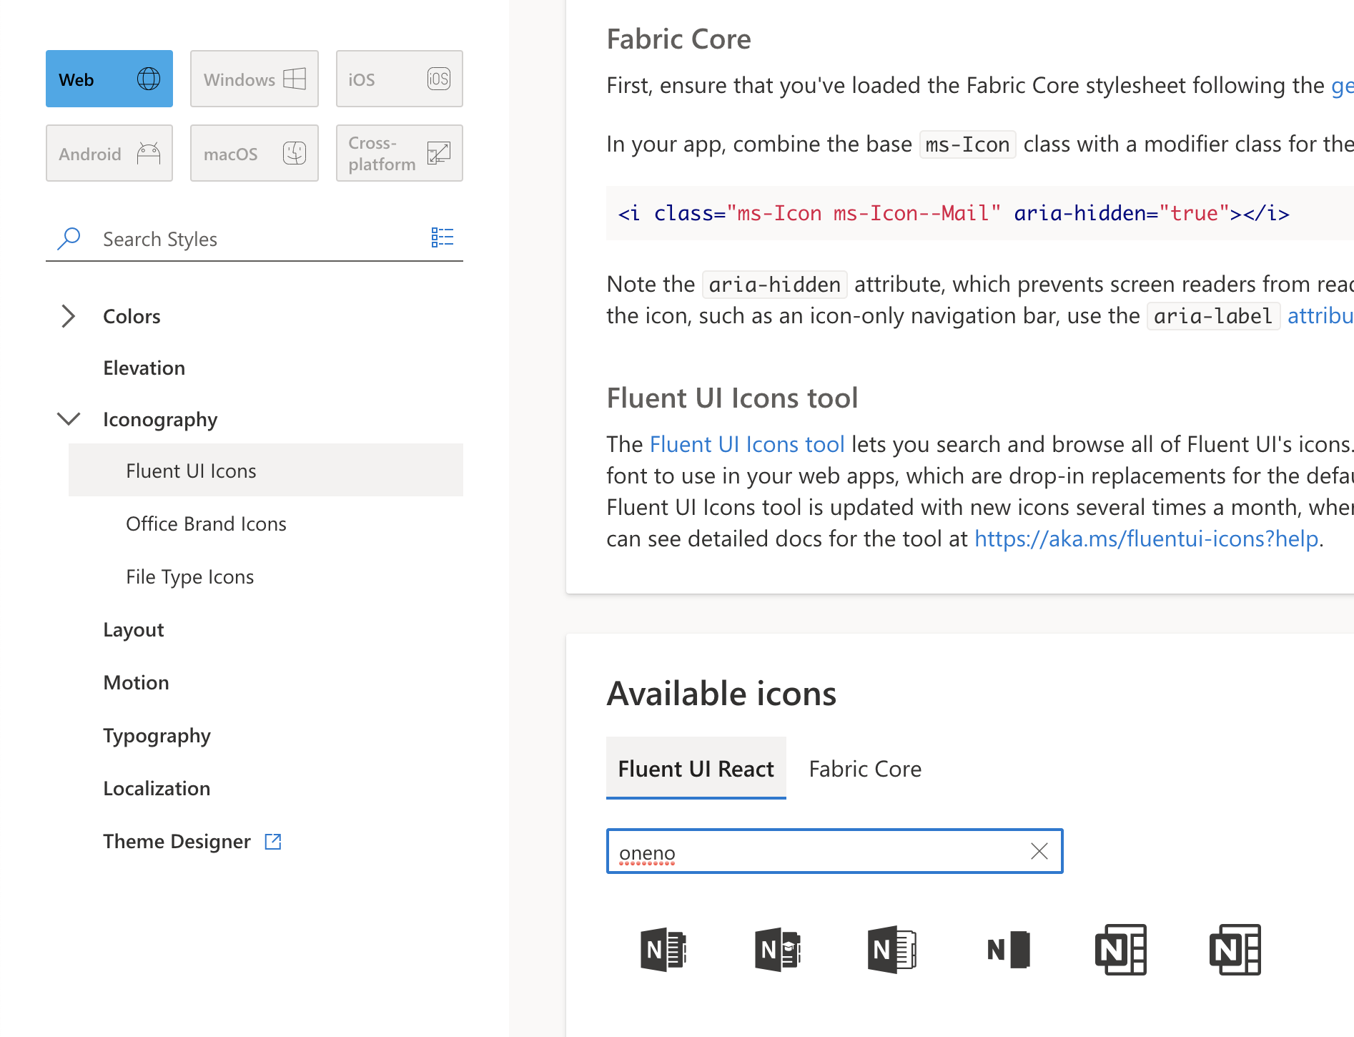The height and width of the screenshot is (1037, 1354).
Task: Click the Fabric Core heading
Action: pyautogui.click(x=678, y=39)
